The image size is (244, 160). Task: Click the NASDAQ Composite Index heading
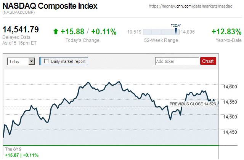(x=50, y=6)
